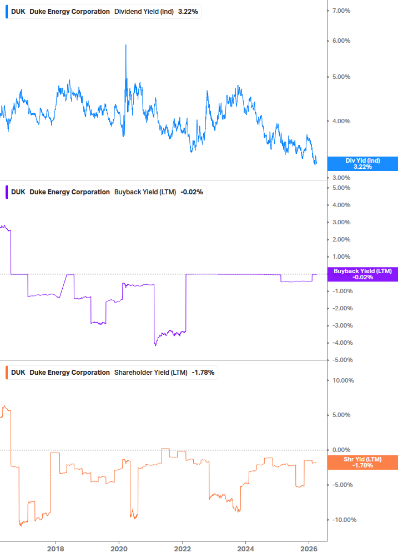Select the orange Shr Yld (LTM) -1.78% tag
Image resolution: width=398 pixels, height=558 pixels.
coord(362,463)
